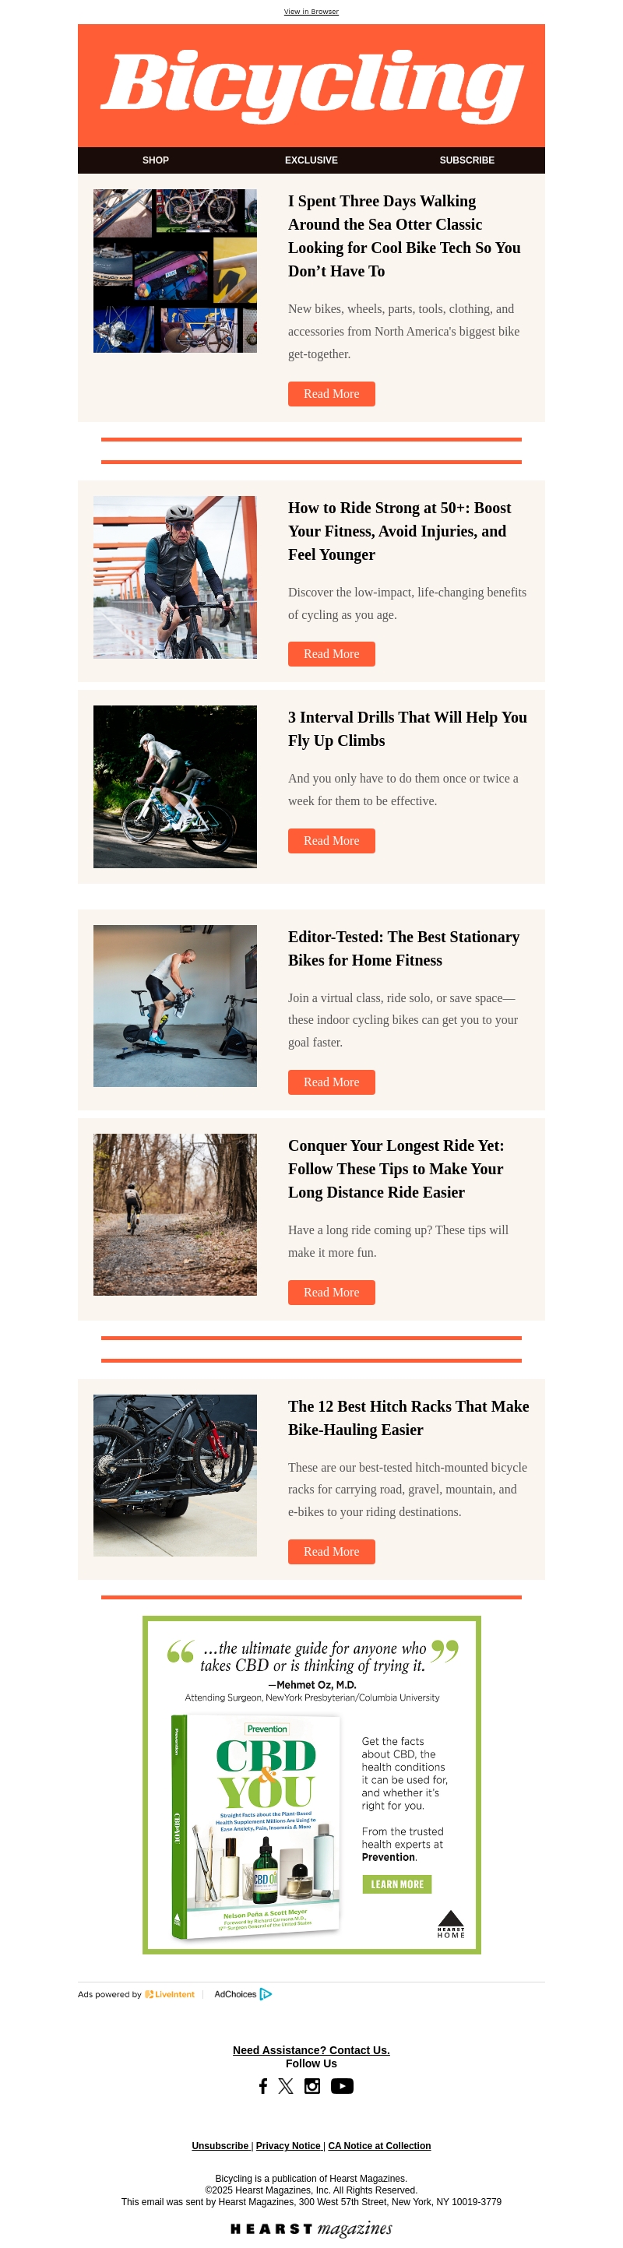Click the LiveIntent logo
The width and height of the screenshot is (623, 2248).
pyautogui.click(x=169, y=1994)
